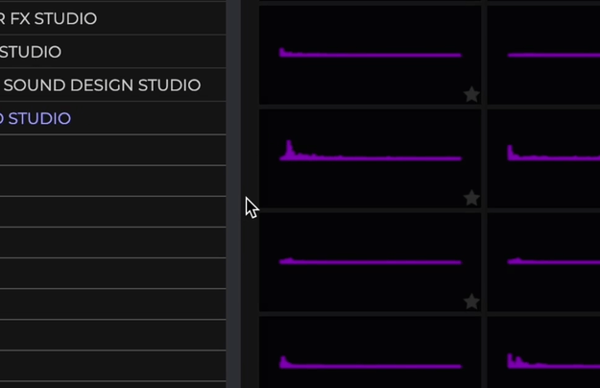The image size is (600, 388).
Task: Select the bottom-right waveform with double spikes
Action: pos(543,352)
